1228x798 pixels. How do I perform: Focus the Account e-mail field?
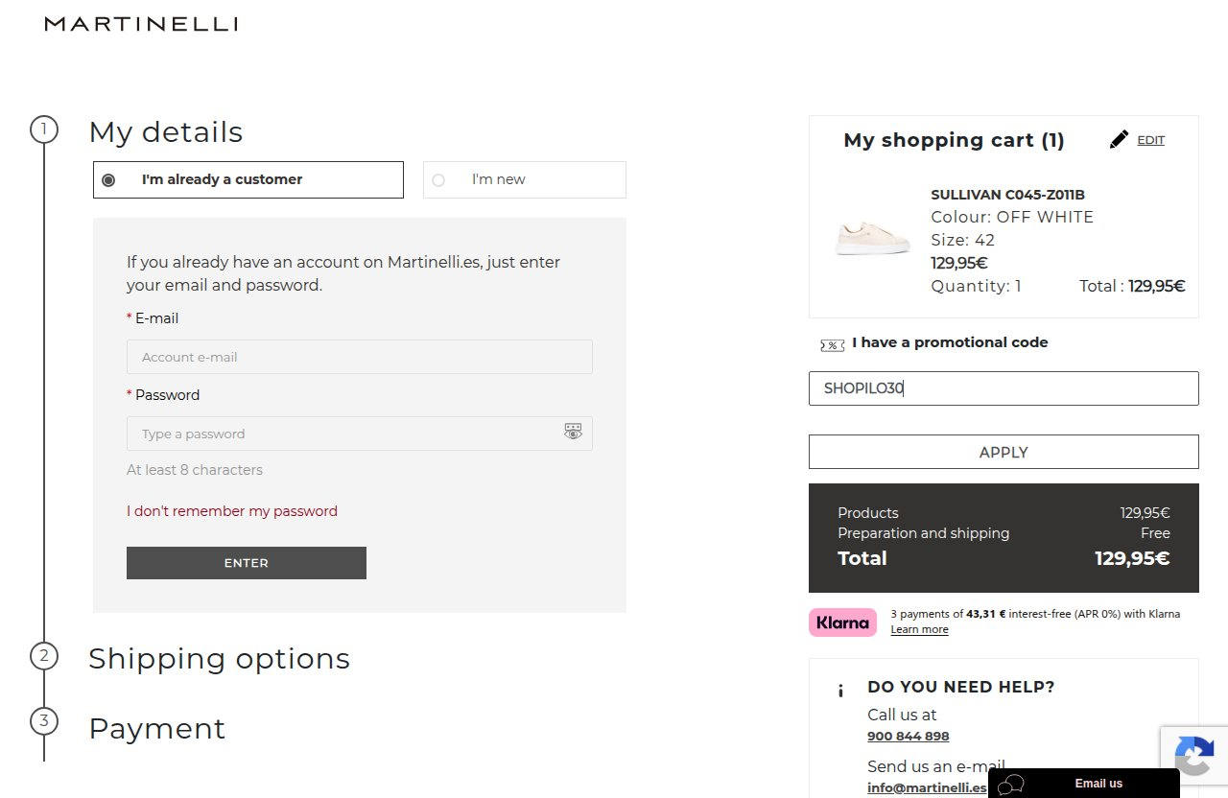[360, 357]
